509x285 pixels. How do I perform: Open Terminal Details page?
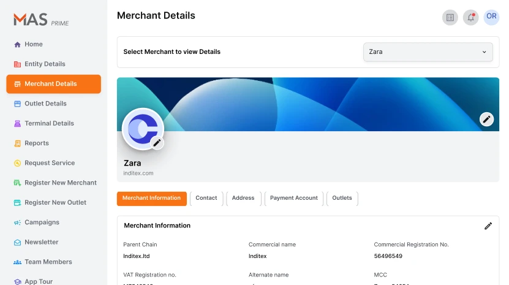pyautogui.click(x=49, y=123)
